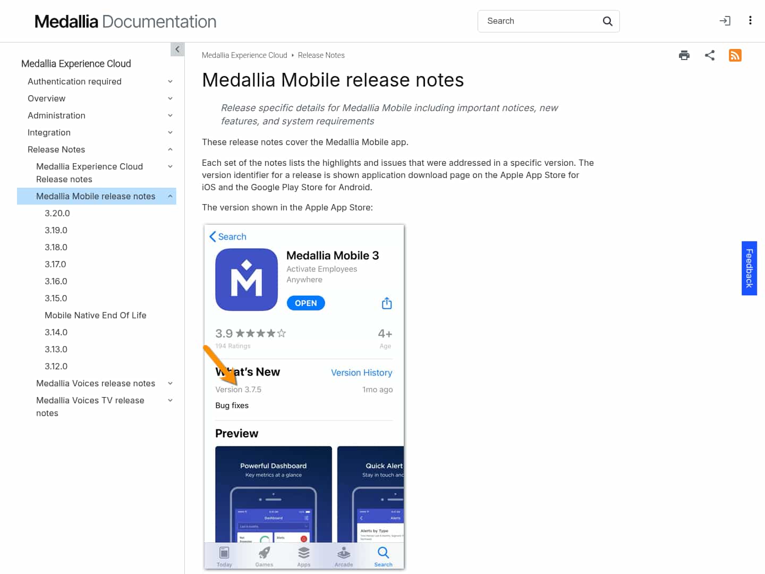Screen dimensions: 765x574
Task: Click the App Store screenshot image
Action: [x=304, y=397]
